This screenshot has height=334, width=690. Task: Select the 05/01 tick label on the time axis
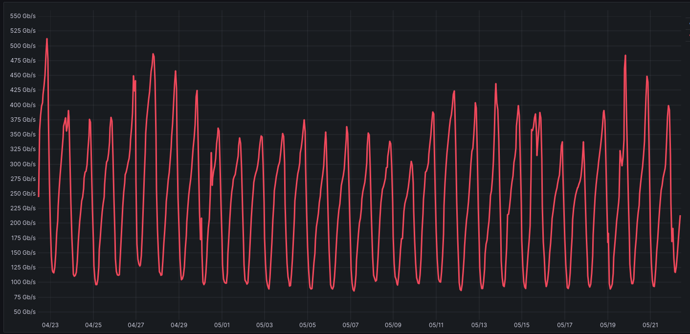coord(222,325)
